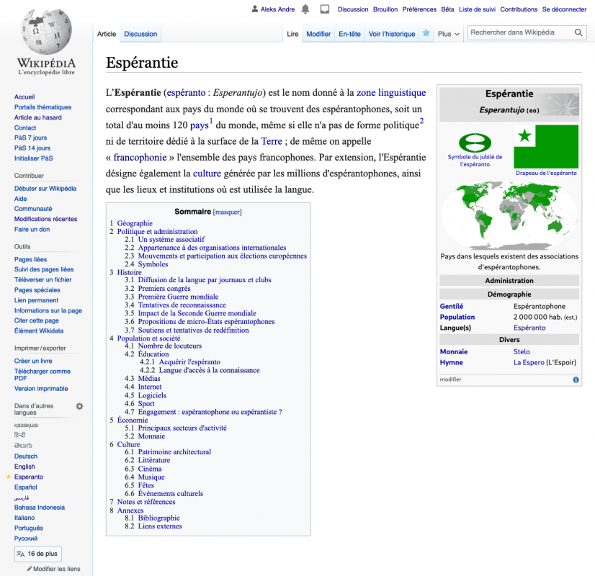
Task: Show 16 more languages
Action: (x=38, y=554)
